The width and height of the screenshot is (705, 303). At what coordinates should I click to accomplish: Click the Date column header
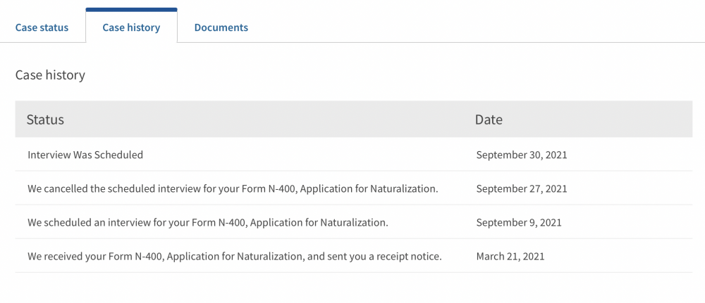(x=489, y=120)
